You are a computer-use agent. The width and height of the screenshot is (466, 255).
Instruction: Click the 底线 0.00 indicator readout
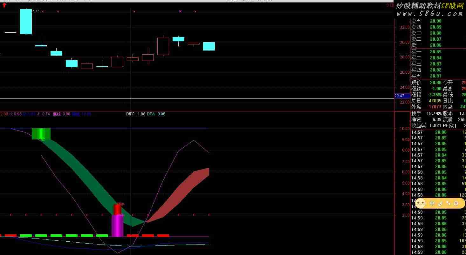(61, 114)
